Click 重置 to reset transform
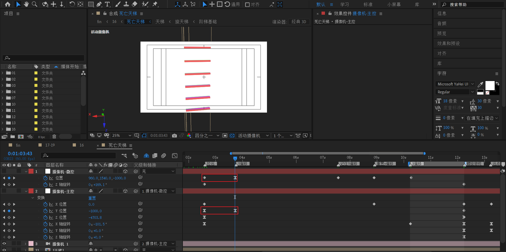Viewport: 506px width, 252px height. click(x=92, y=198)
